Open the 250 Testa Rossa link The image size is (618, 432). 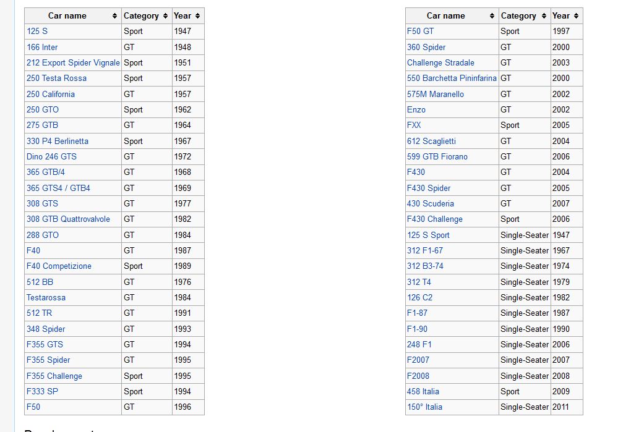pos(56,78)
